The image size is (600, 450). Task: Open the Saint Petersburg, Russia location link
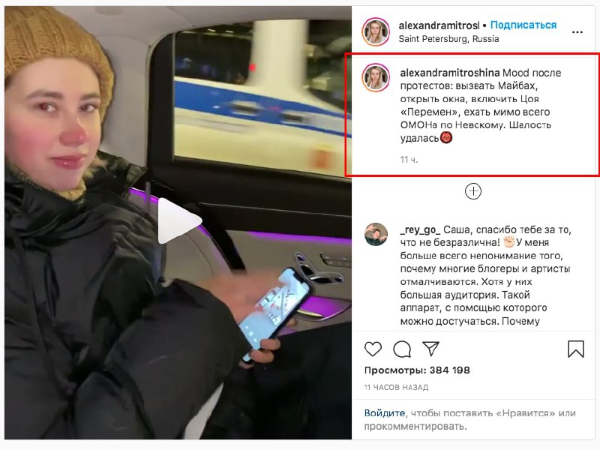[448, 39]
